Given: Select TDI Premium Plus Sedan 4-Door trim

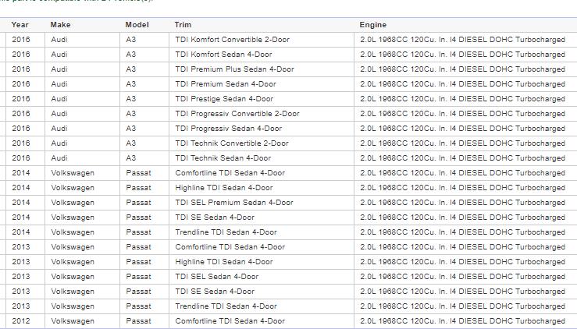Looking at the screenshot, I should pyautogui.click(x=234, y=69).
